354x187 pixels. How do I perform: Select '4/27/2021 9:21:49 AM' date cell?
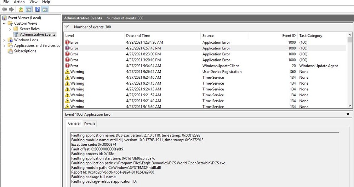coord(144,101)
